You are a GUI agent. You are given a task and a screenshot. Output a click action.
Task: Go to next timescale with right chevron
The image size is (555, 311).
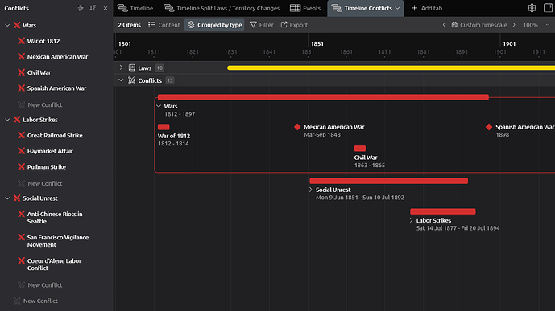(x=514, y=25)
